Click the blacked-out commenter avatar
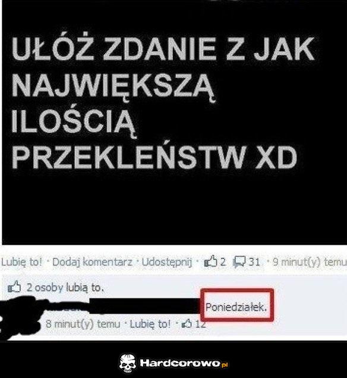The image size is (347, 378). coord(20,316)
